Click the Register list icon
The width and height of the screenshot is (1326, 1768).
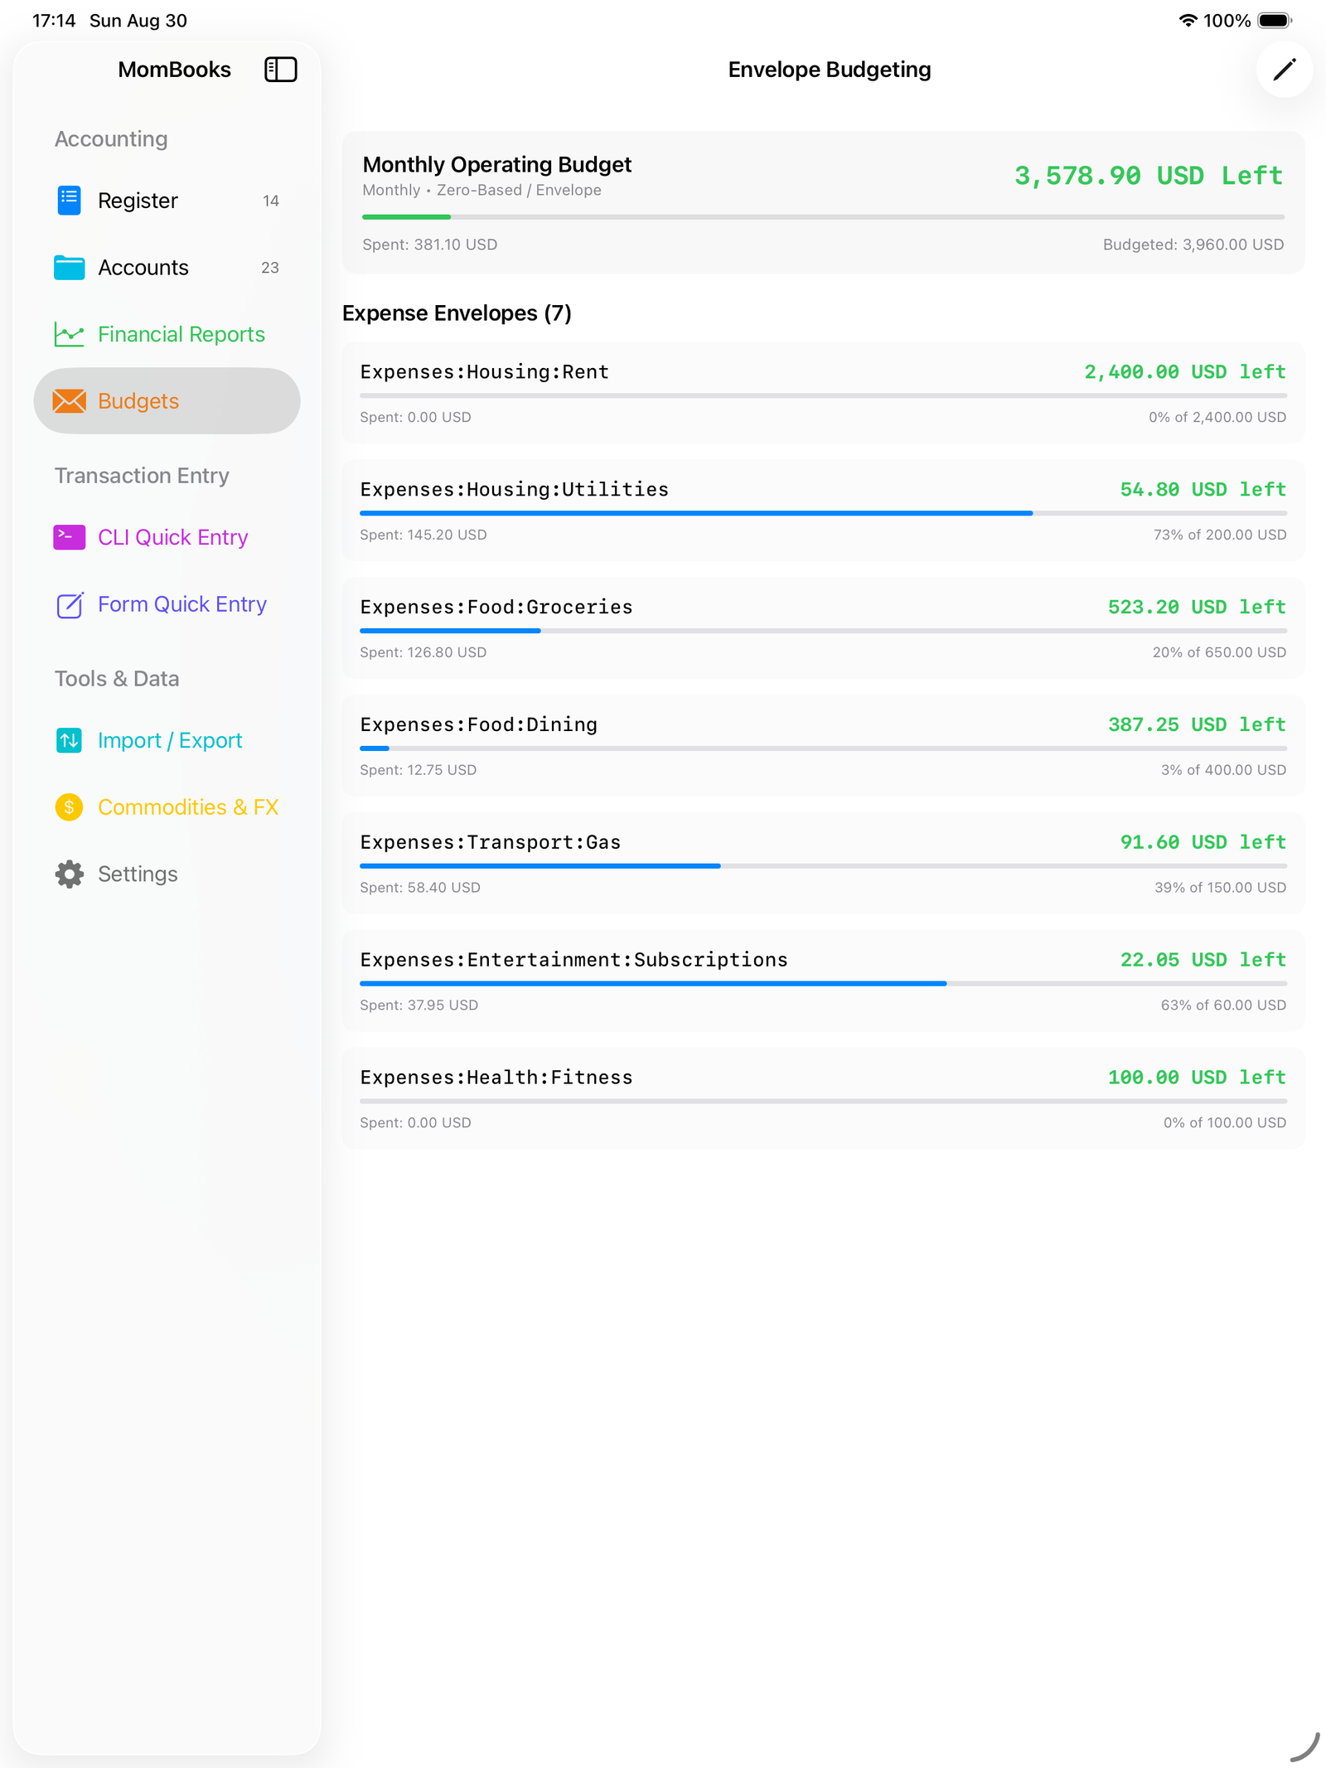(70, 201)
